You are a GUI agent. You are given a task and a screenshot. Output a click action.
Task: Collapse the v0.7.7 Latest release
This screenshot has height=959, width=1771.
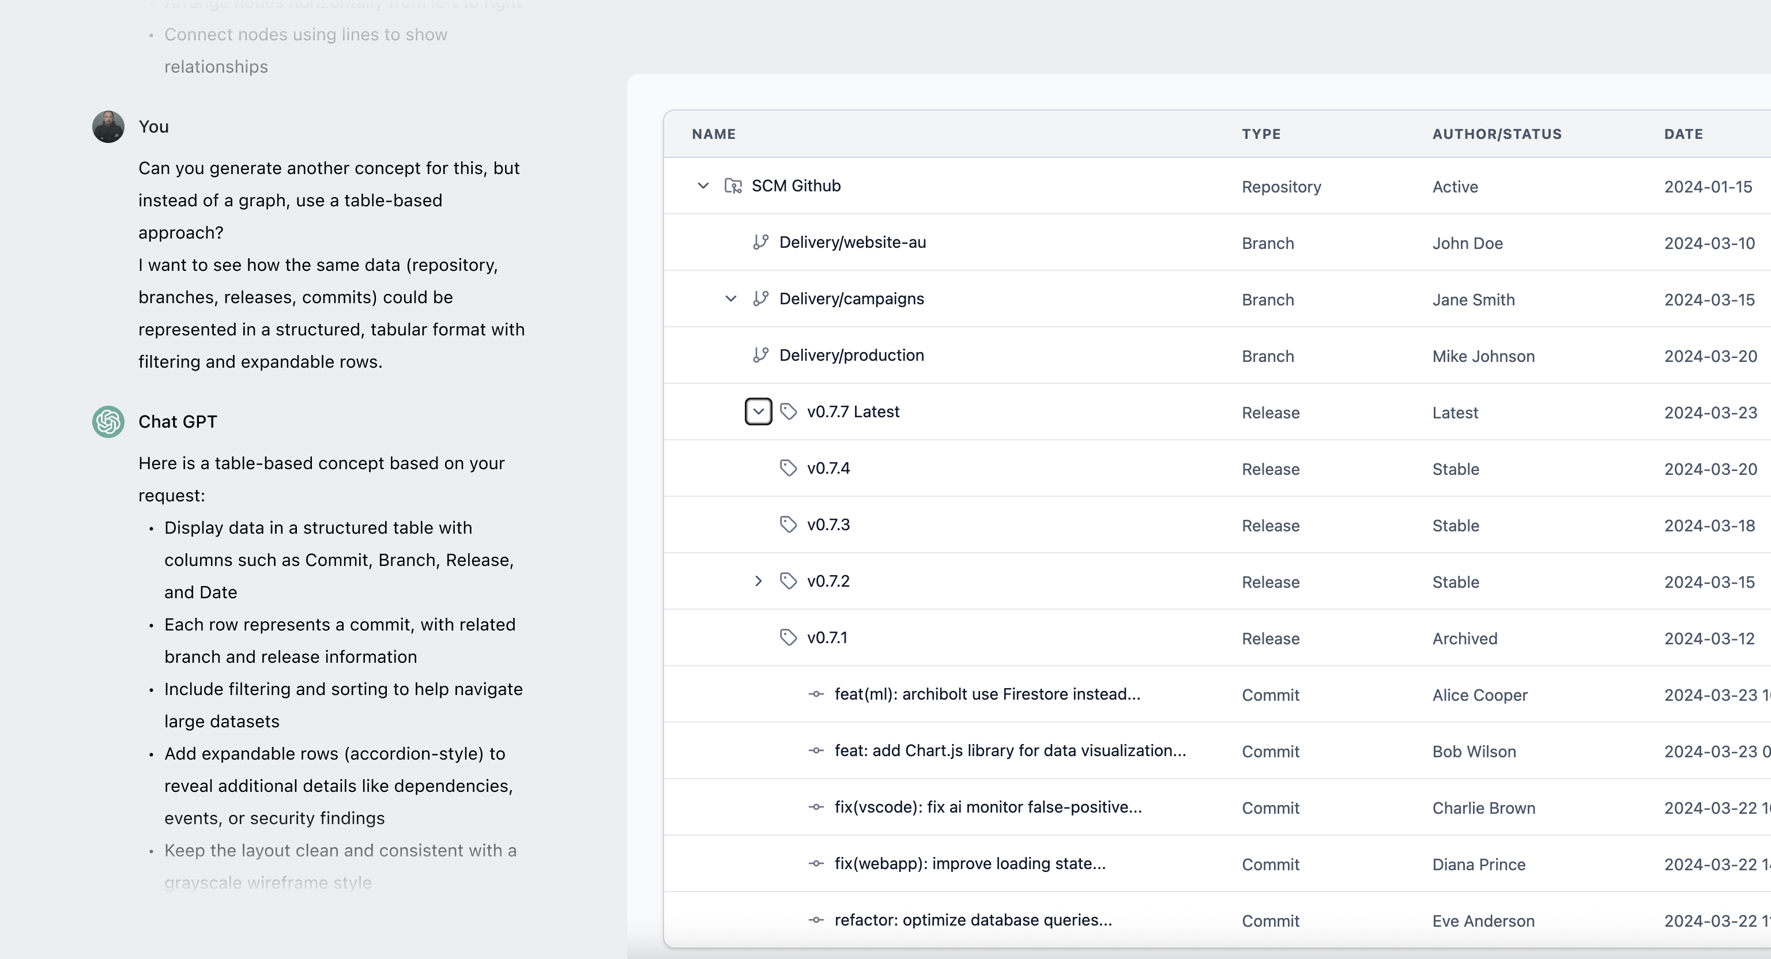pos(758,411)
